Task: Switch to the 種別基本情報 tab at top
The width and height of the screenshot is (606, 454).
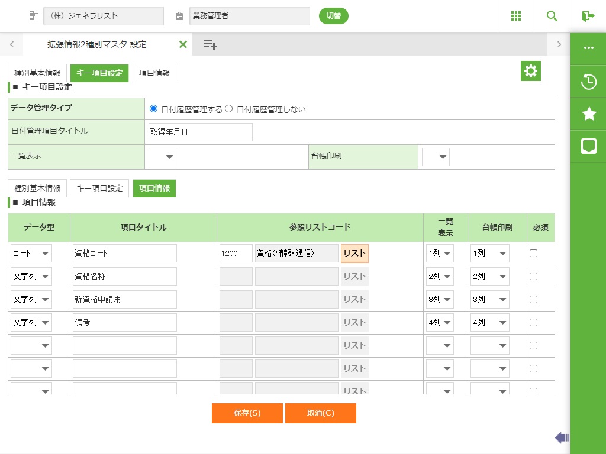Action: click(37, 73)
